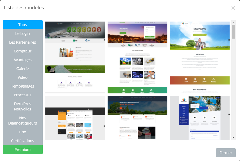This screenshot has height=161, width=240.
Task: Show Témoignages templates
Action: [23, 86]
